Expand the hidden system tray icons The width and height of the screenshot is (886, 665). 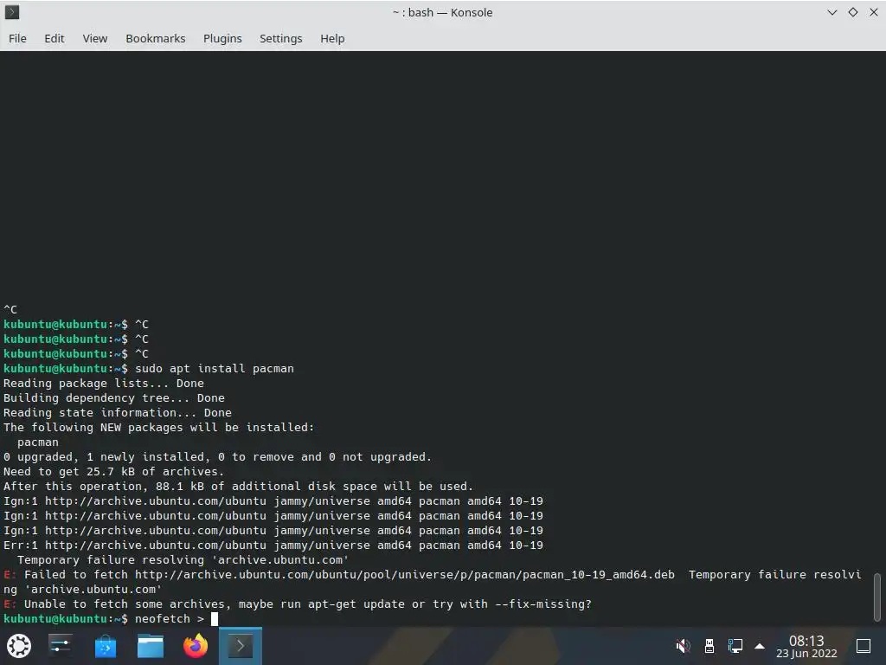(760, 646)
